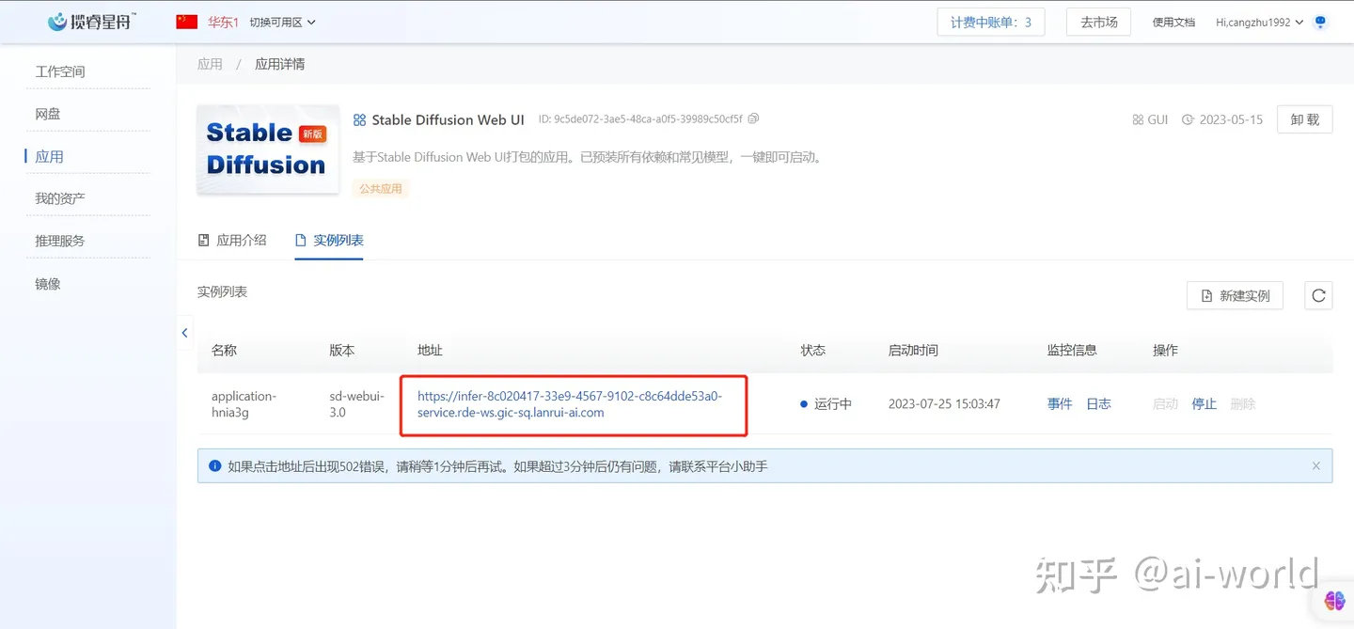
Task: Click instance name application-hnia3g
Action: point(244,404)
